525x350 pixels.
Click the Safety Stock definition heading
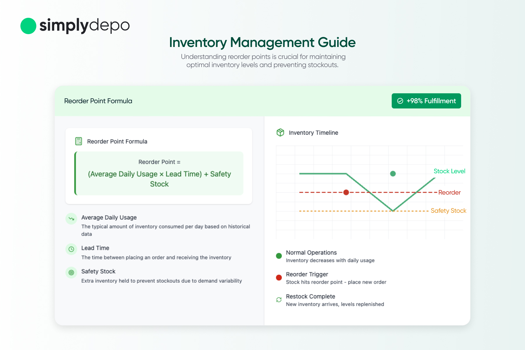tap(98, 272)
